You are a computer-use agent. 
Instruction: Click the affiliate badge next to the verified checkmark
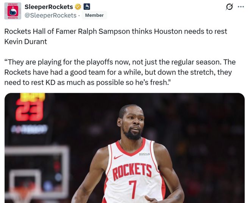click(87, 7)
